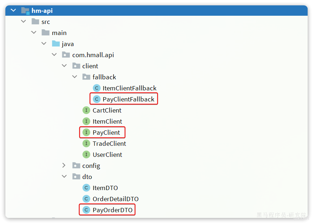
Task: Click the PayOrderDTO class icon
Action: (86, 210)
